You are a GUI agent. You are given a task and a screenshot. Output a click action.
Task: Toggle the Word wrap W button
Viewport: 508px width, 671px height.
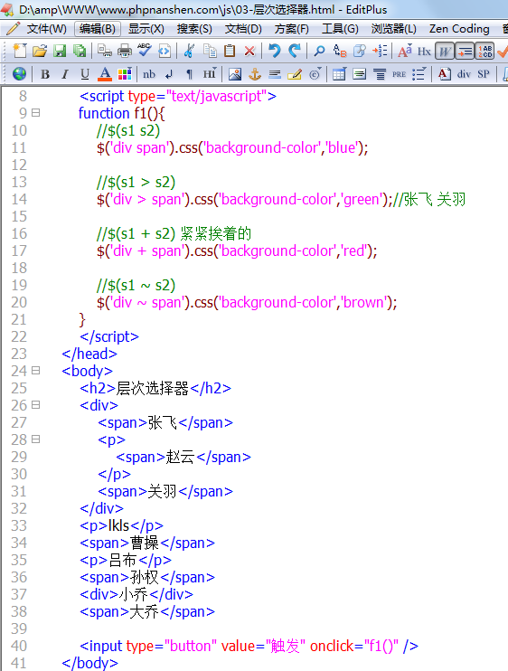[x=445, y=52]
